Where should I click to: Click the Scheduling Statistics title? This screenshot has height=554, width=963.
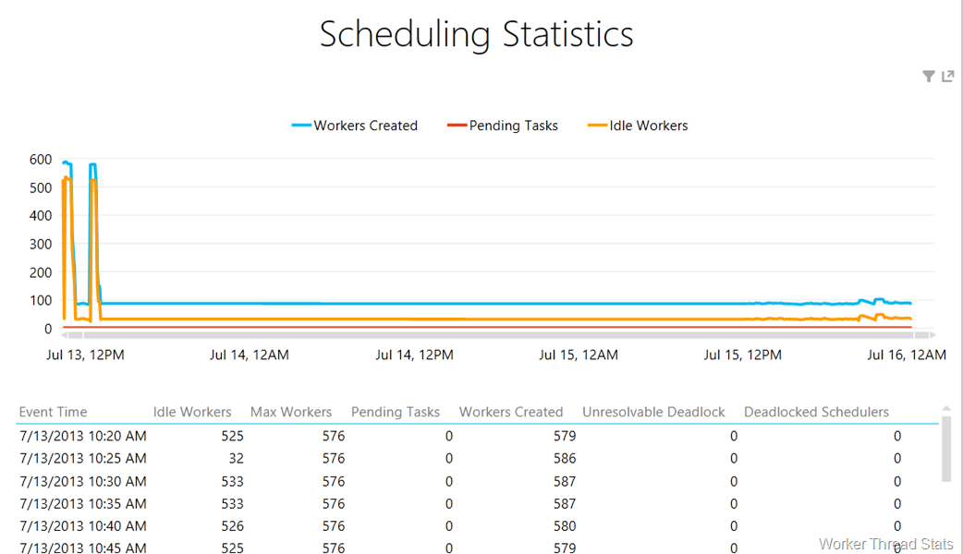tap(477, 34)
